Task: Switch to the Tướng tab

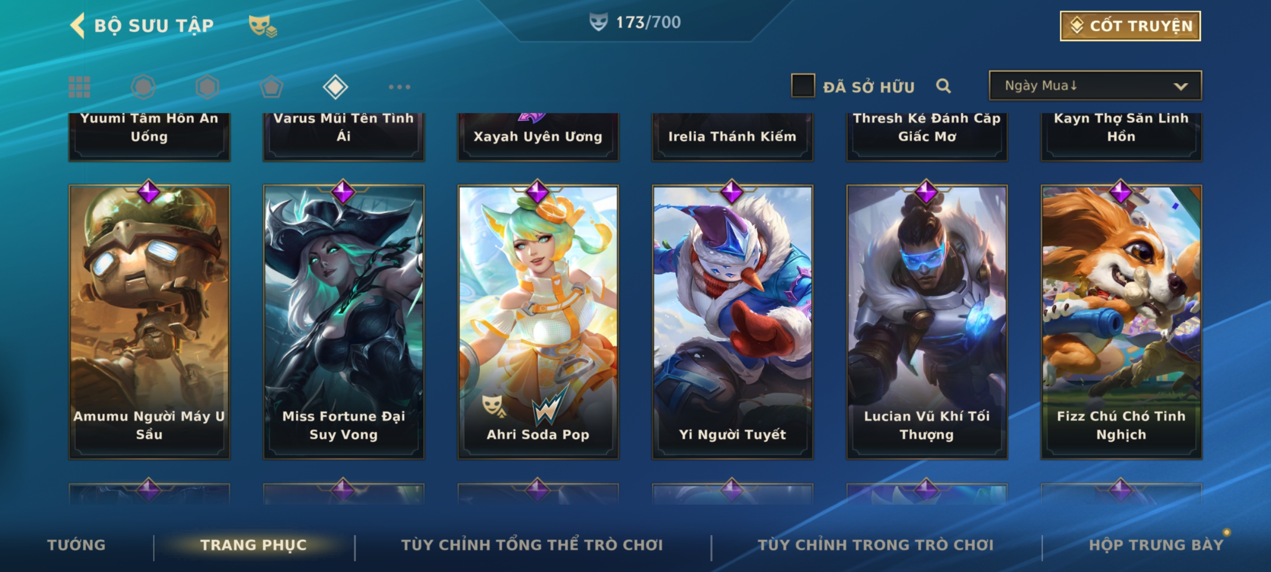Action: click(76, 545)
